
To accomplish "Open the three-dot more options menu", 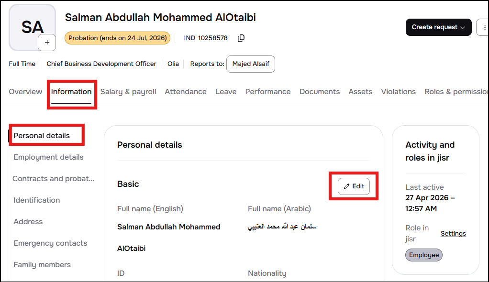I will (484, 27).
